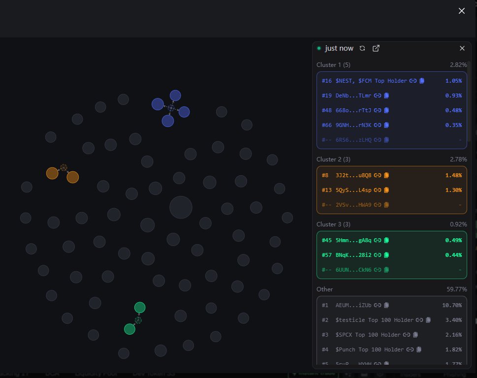Select holder 5Hmn...gA8q name text
The height and width of the screenshot is (378, 477).
point(353,240)
